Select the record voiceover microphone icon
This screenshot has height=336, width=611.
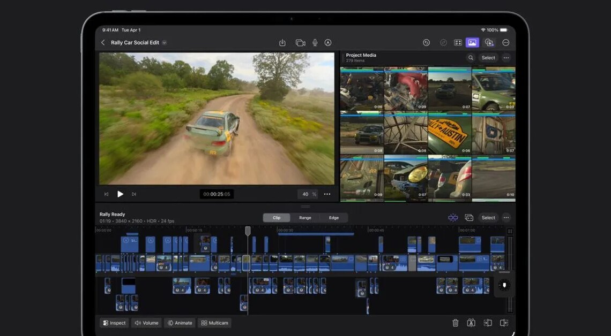[x=315, y=42]
